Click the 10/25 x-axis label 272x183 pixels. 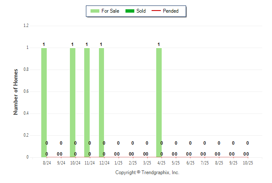(x=248, y=163)
